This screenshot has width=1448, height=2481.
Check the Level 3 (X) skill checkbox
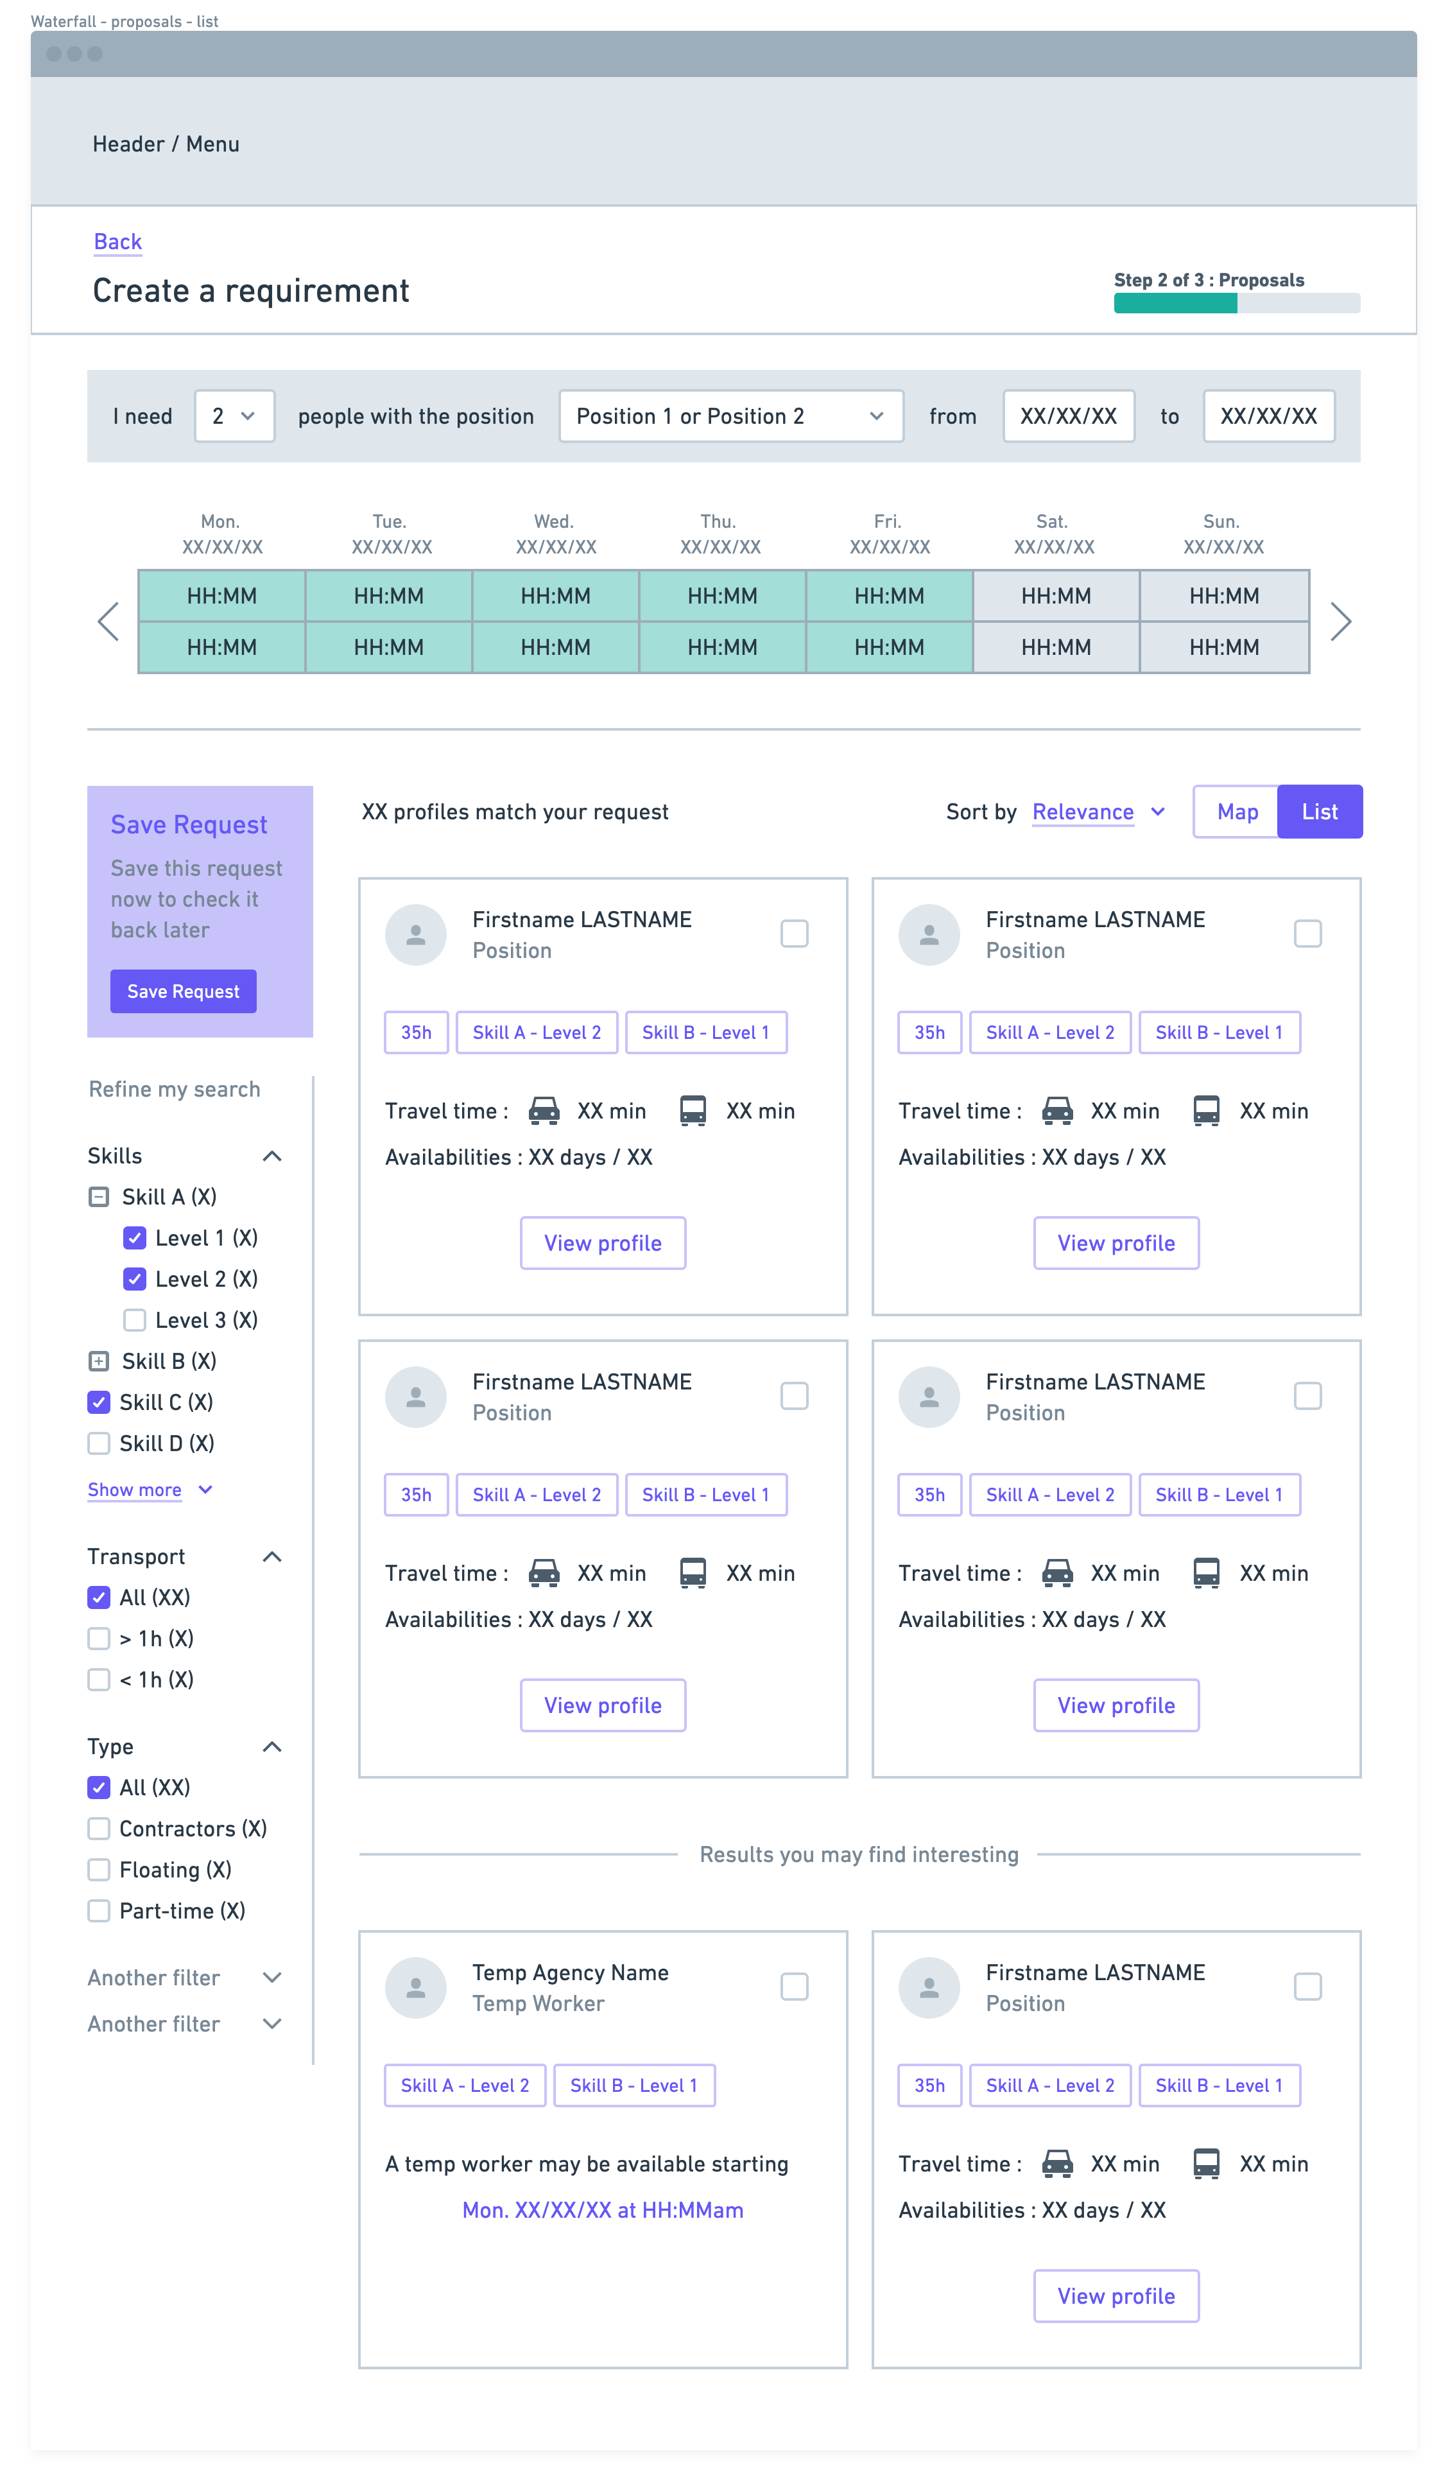(x=135, y=1320)
